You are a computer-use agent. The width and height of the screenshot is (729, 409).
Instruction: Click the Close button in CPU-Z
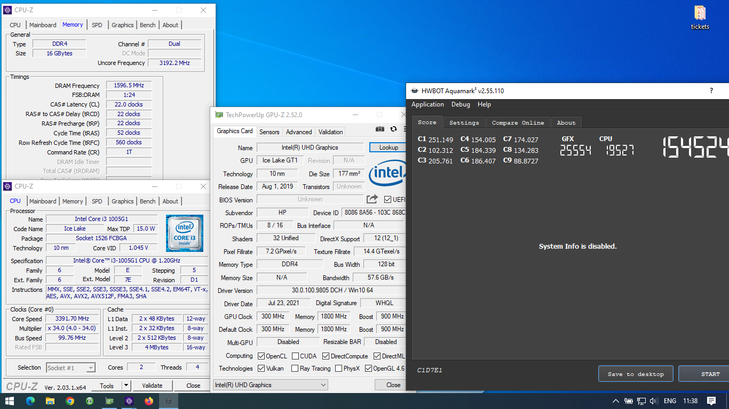193,386
